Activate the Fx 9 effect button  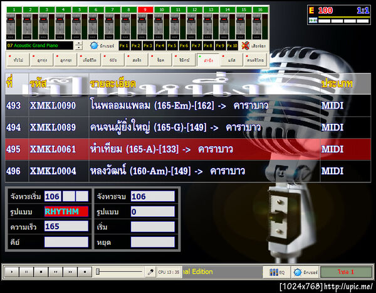point(220,46)
